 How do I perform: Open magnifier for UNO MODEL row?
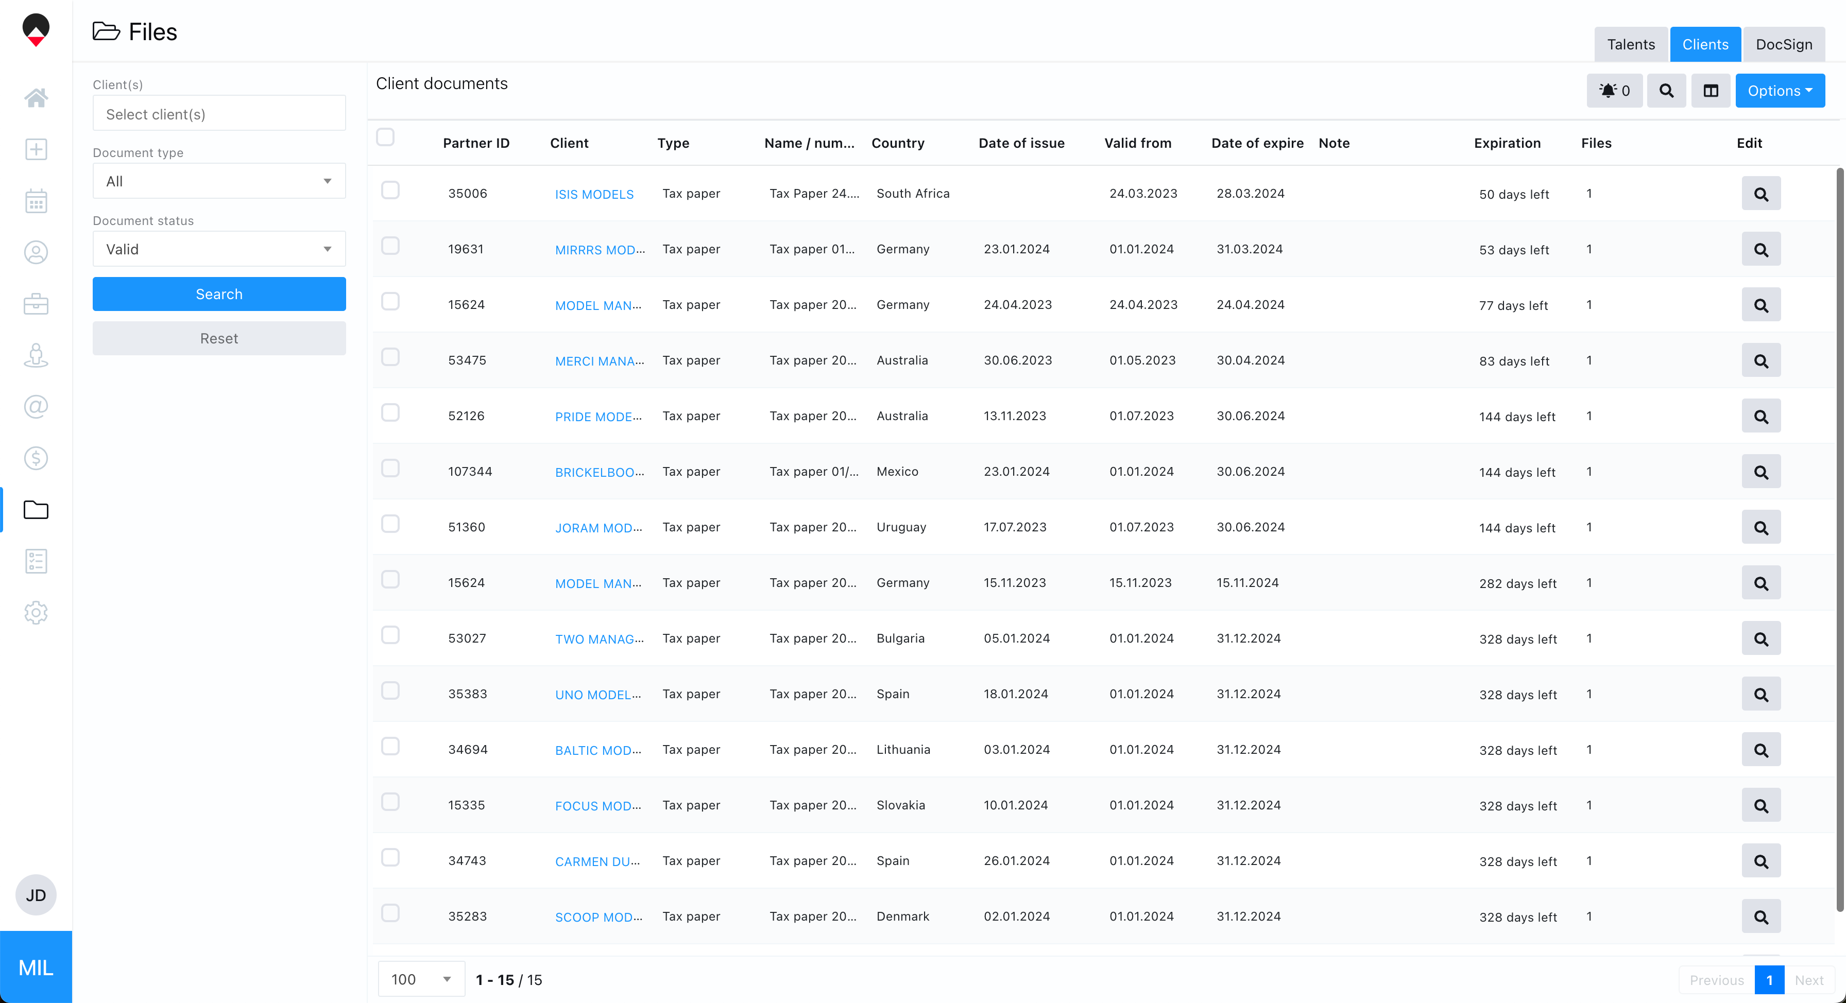click(x=1760, y=694)
